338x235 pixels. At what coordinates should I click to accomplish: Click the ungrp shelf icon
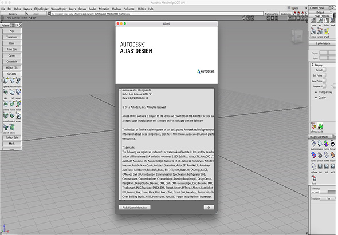[x=320, y=32]
